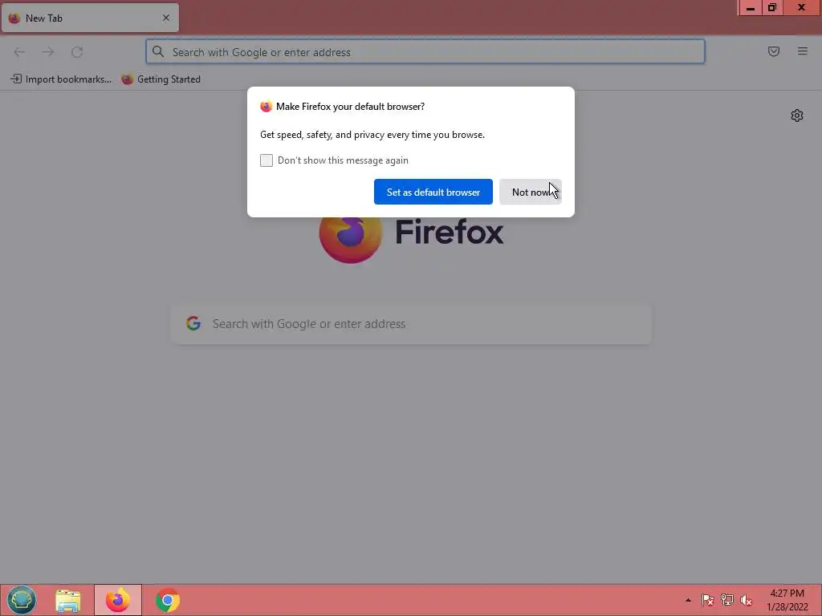Minimize the Firefox window

click(751, 8)
